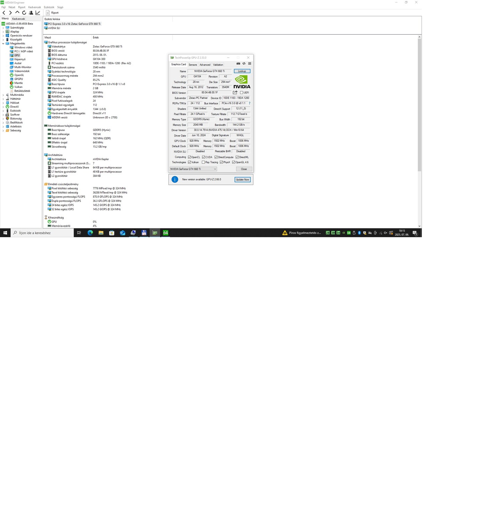
Task: Click the Riport toolbar button
Action: pos(52,13)
